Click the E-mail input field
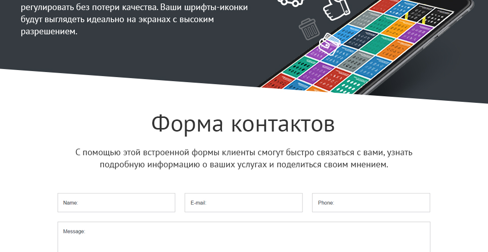Screen dimensions: 488x252 point(243,203)
